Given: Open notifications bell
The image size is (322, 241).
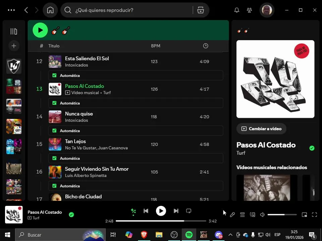Looking at the screenshot, I should (237, 10).
